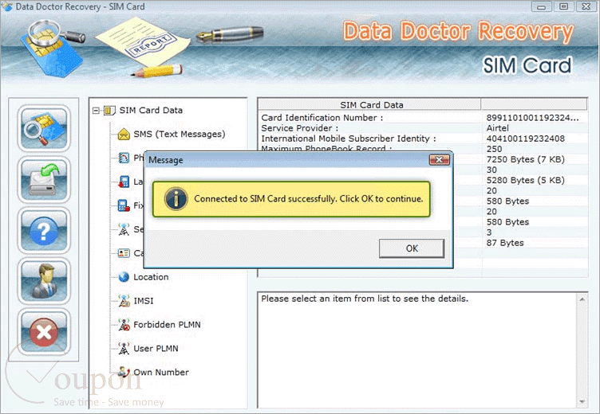Viewport: 600px width, 414px height.
Task: Minimize the Data Doctor Recovery window
Action: point(541,6)
